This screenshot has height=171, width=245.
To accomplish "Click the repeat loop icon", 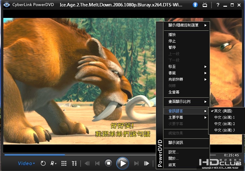I will point(43,163).
